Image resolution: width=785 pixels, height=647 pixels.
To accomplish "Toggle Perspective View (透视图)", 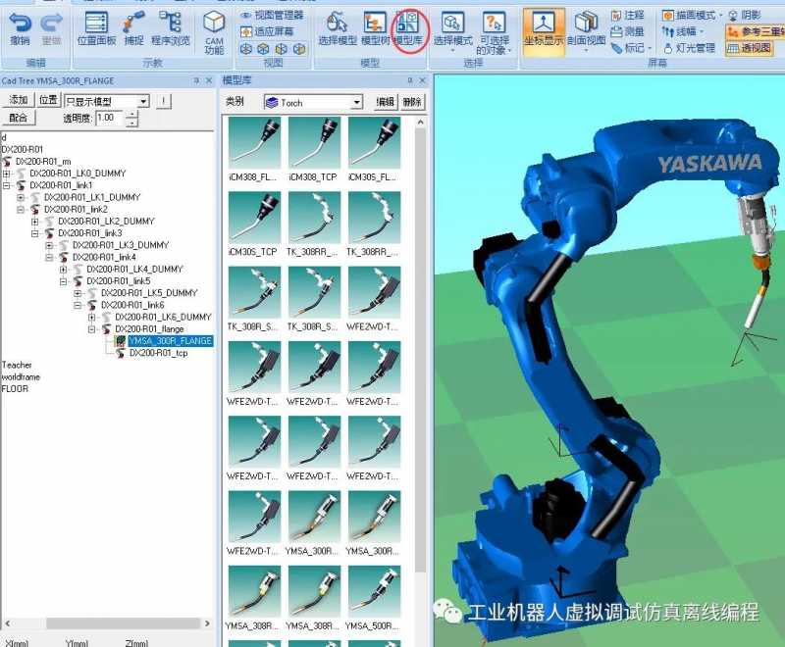I will pyautogui.click(x=749, y=48).
